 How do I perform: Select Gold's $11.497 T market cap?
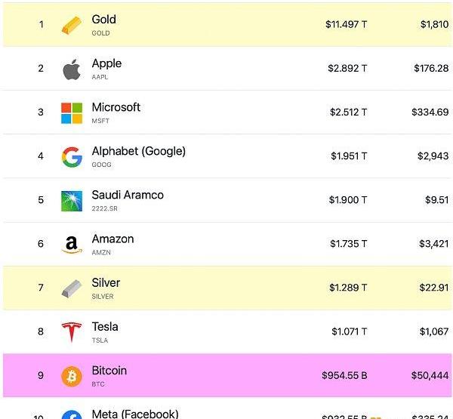click(x=346, y=24)
